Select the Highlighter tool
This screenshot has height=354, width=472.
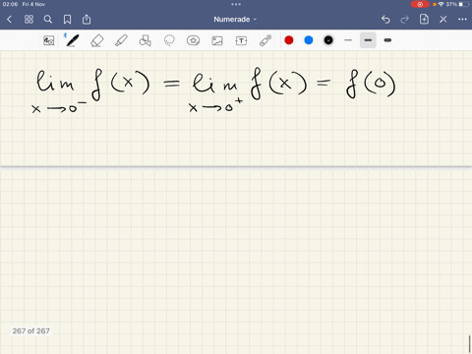121,40
